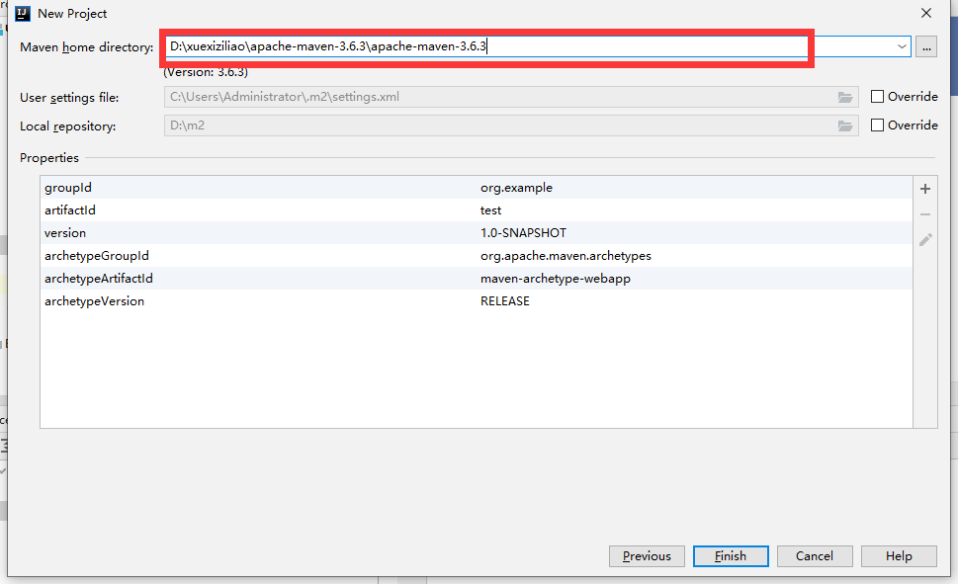The height and width of the screenshot is (584, 958).
Task: Open Help for this dialog
Action: point(899,556)
